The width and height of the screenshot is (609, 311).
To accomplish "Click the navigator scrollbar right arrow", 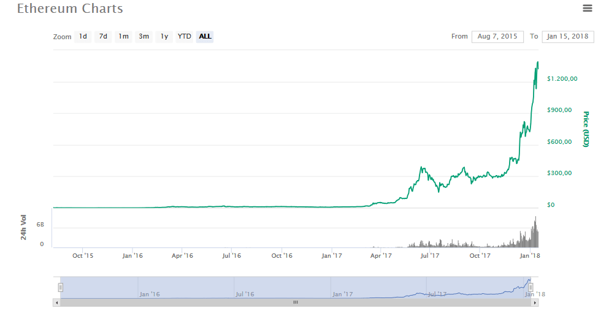I will [x=535, y=302].
